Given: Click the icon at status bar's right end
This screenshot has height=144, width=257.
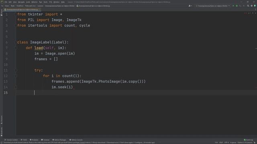Looking at the screenshot, I should coord(255,143).
